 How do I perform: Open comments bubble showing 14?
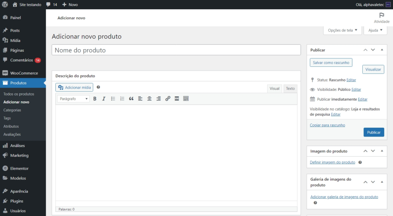pos(52,5)
